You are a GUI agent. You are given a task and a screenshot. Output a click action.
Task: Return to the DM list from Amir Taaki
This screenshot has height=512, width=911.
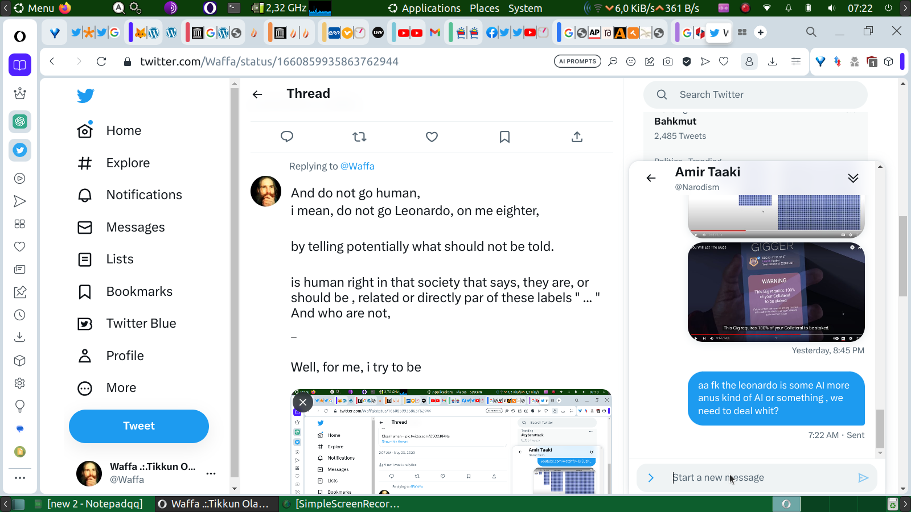coord(651,178)
